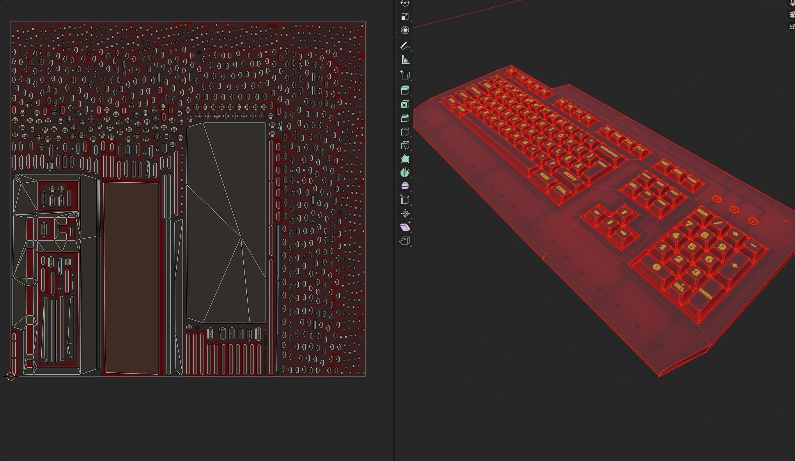Click the MODE key on the 3D keyboard
The image size is (795, 461).
point(544,176)
